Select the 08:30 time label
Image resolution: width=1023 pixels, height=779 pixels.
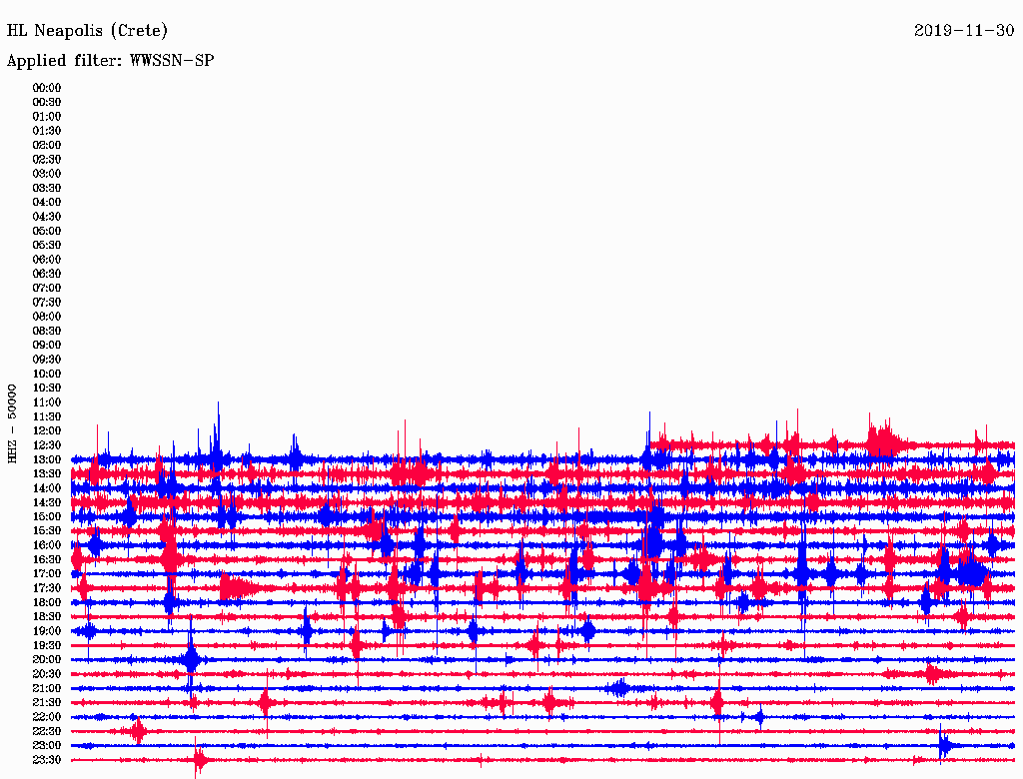click(47, 331)
